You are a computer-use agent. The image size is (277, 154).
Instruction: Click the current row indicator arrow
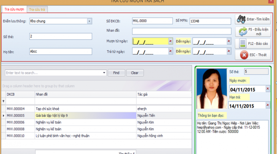pyautogui.click(x=3, y=116)
